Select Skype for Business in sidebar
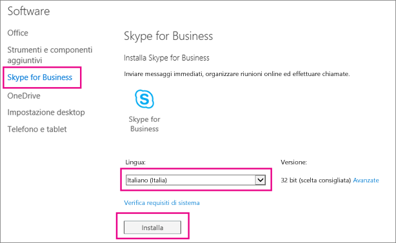 pos(39,77)
